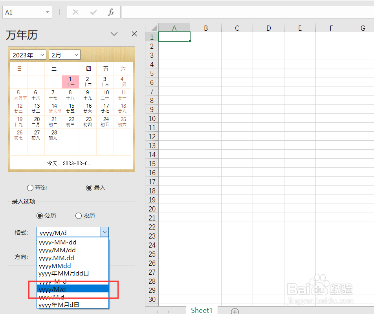Screen dimensions: 374x314
Task: Choose yyyy/MM/dd format option
Action: pos(73,250)
